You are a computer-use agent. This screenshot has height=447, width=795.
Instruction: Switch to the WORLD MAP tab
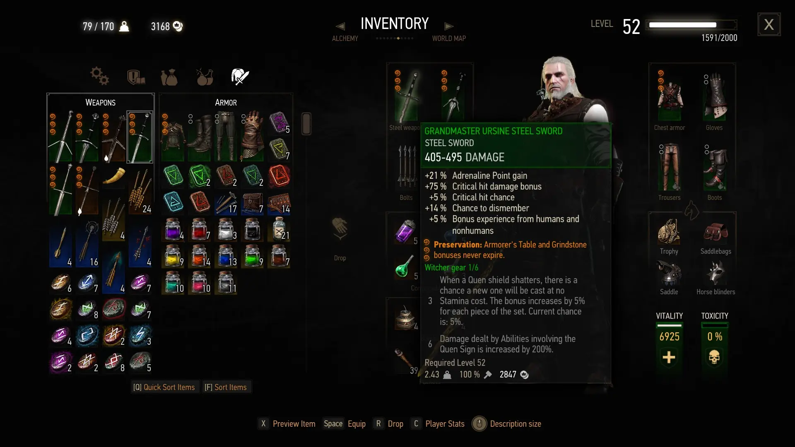click(x=449, y=38)
